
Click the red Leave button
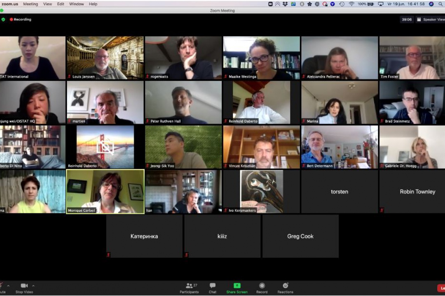(441, 288)
